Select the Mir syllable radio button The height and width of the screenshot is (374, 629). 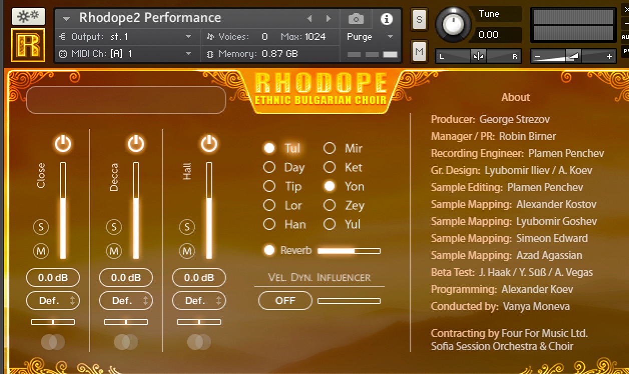coord(330,148)
